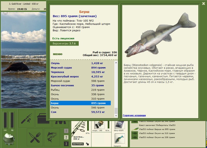Select Окунь 546 грамм row

pos(80,108)
